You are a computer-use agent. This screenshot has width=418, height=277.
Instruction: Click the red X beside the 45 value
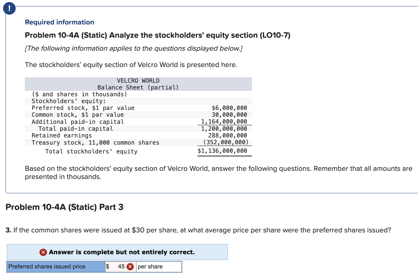(x=130, y=266)
